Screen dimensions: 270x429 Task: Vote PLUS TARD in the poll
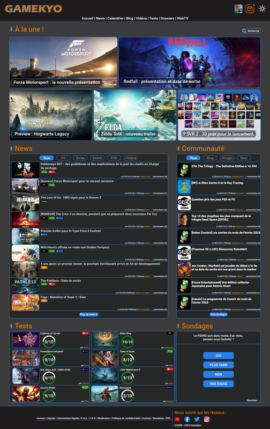click(x=219, y=365)
